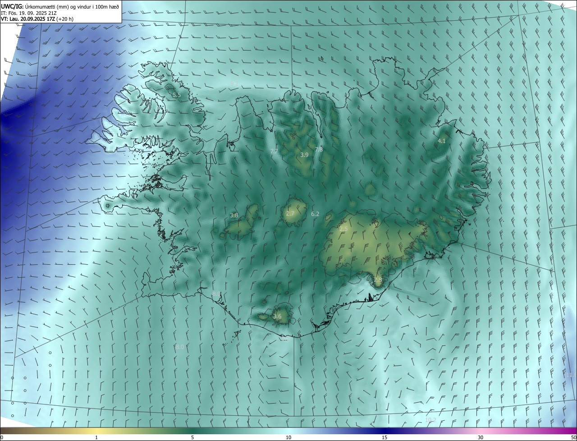Click the valid time line "VT: Lau. 20.09.2025 17Z (+20 h)"

(x=37, y=19)
